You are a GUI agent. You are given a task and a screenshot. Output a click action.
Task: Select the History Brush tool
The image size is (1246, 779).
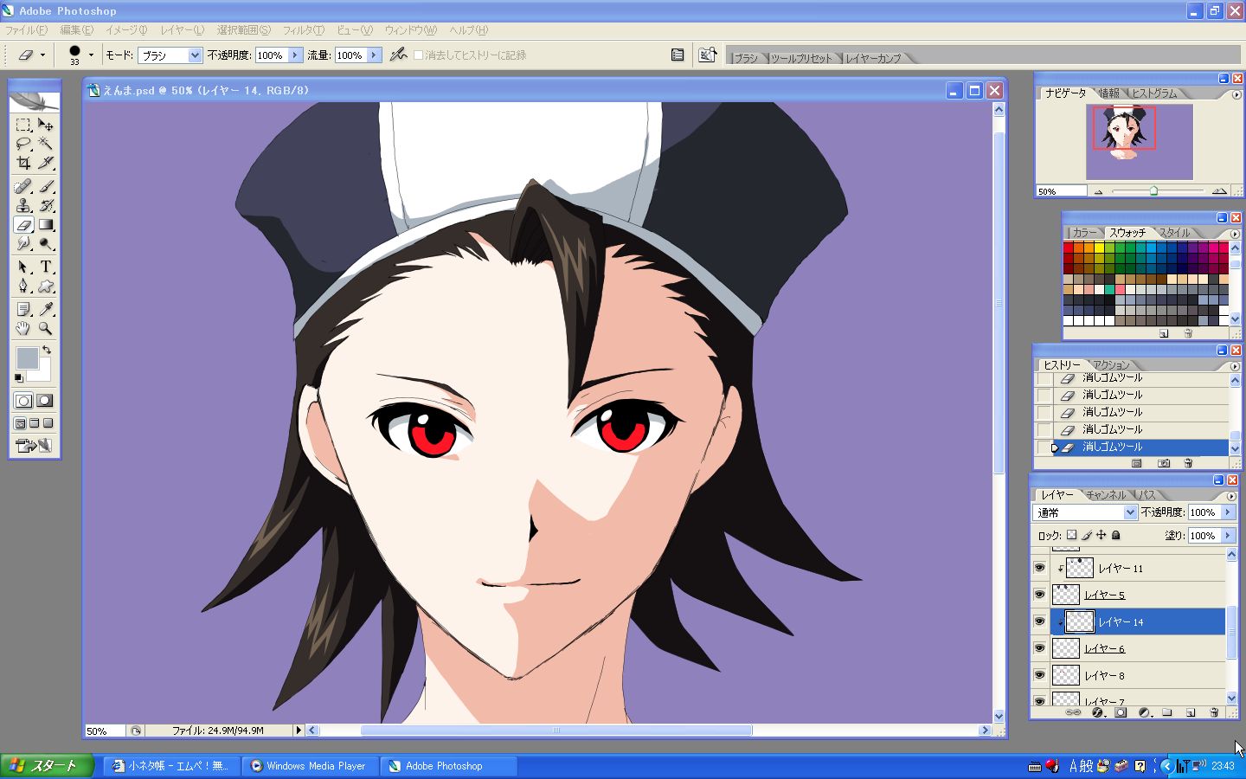point(46,205)
